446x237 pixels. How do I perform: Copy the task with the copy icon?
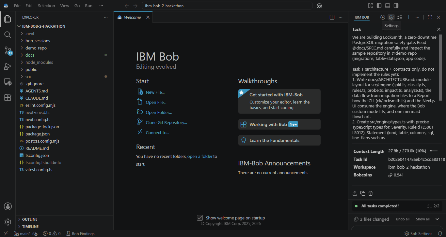[363, 193]
